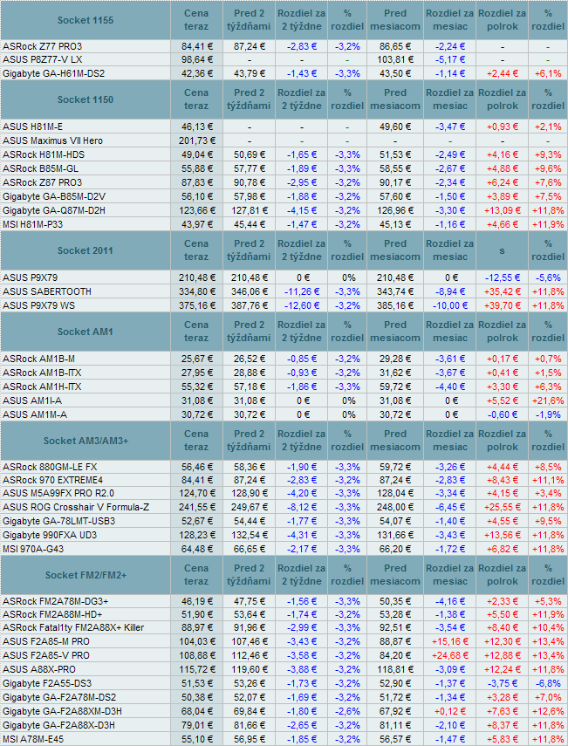Select MSI A78M-E45 product name
The width and height of the screenshot is (568, 746).
coord(33,739)
